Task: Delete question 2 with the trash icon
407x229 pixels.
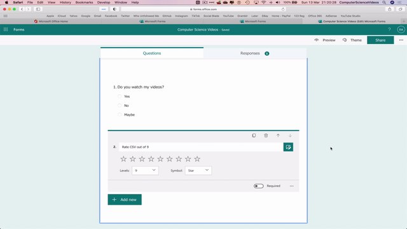Action: [x=266, y=135]
